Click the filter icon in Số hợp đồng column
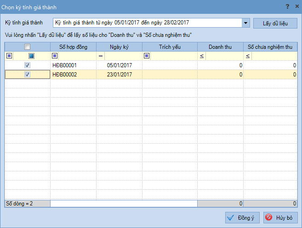The image size is (302, 228). tap(55, 56)
